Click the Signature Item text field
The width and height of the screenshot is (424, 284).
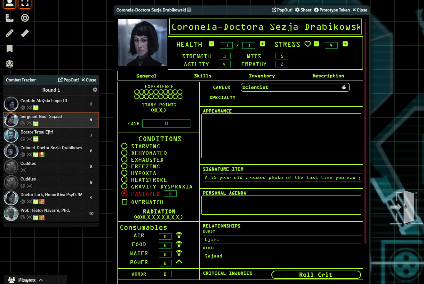click(283, 177)
